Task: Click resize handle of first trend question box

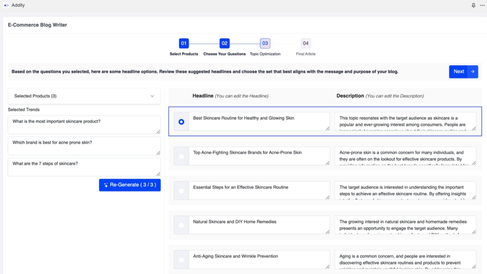Action: (x=158, y=132)
